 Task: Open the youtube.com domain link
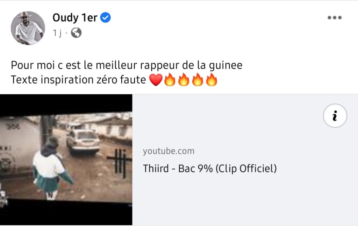(169, 151)
